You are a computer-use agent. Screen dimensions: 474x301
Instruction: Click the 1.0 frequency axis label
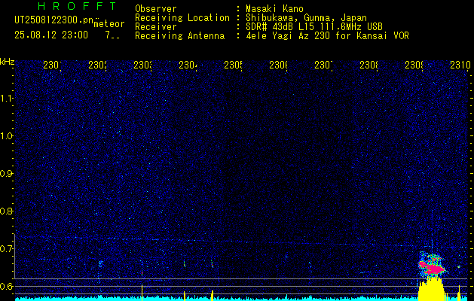(7, 136)
